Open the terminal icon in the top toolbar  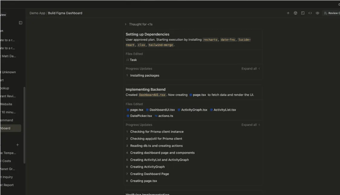(303, 13)
